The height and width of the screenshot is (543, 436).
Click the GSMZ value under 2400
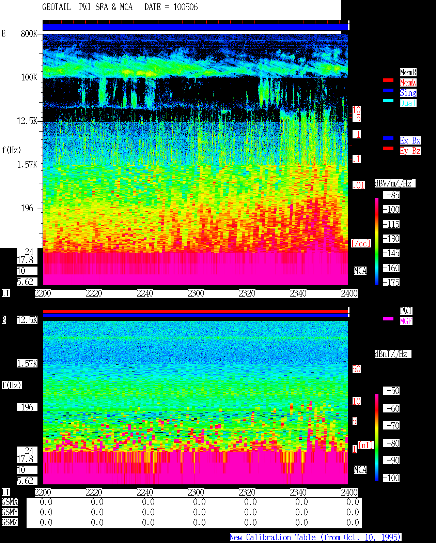coord(353,522)
